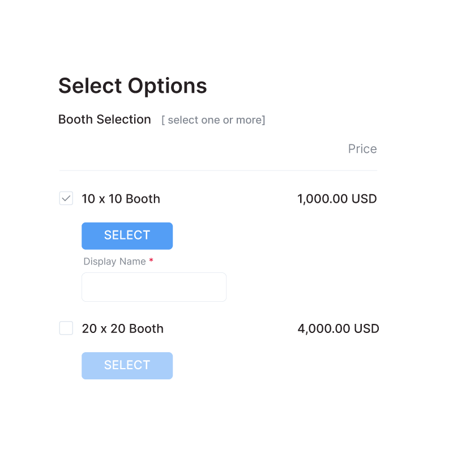453x453 pixels.
Task: Click the 10 x 10 Booth label
Action: (x=121, y=199)
